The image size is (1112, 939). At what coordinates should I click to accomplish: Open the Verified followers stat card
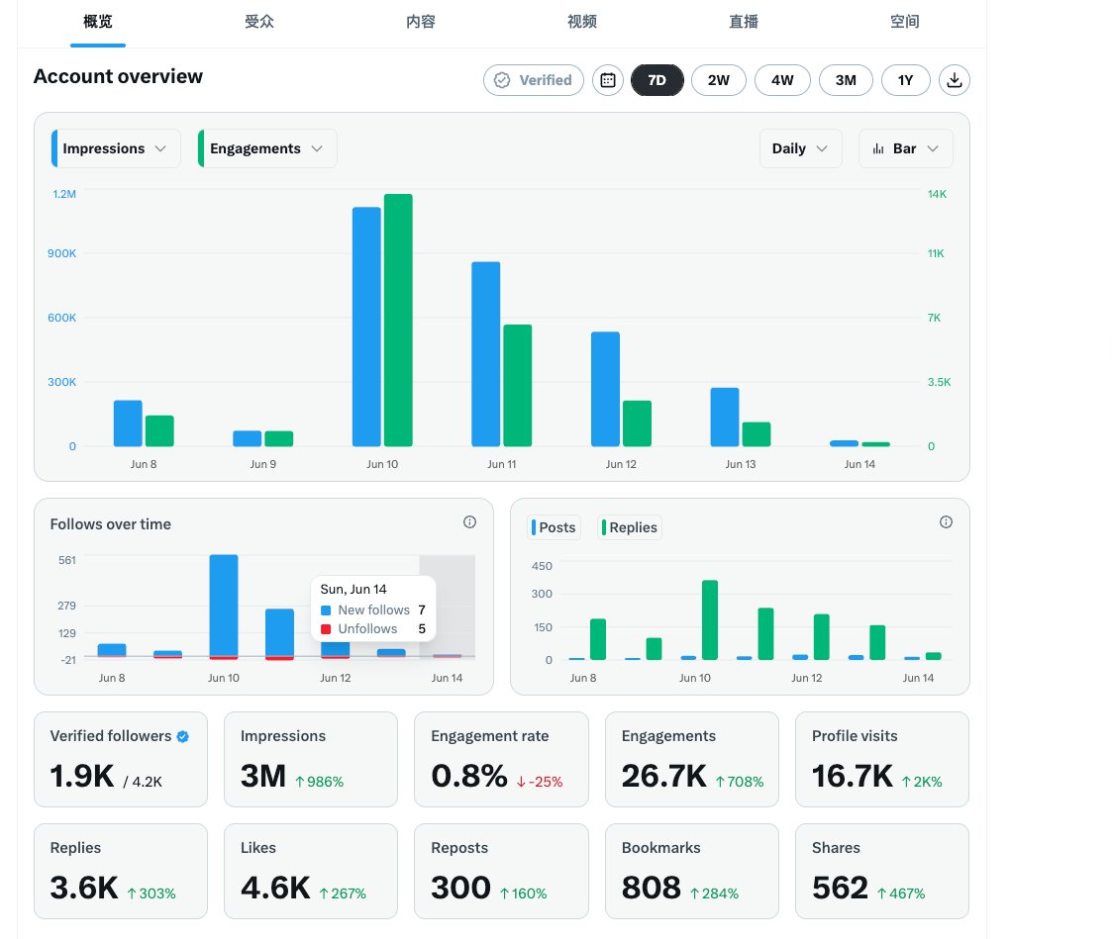click(x=121, y=759)
